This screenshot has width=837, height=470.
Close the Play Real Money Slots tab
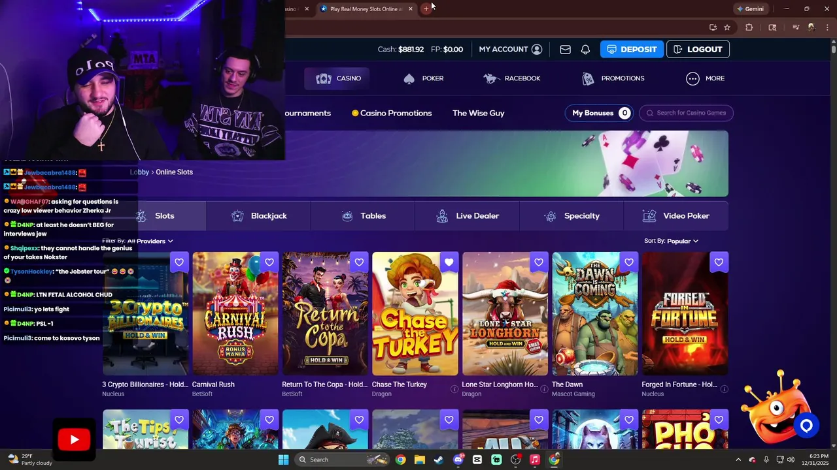tap(411, 9)
